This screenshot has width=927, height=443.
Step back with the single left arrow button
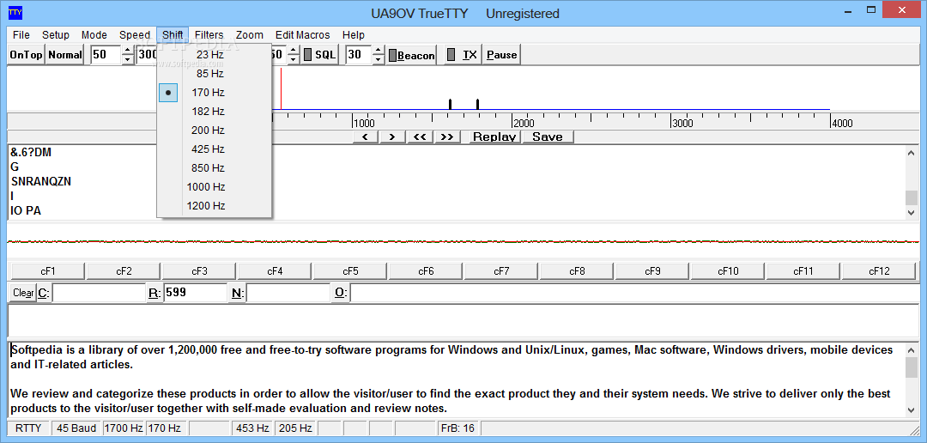point(366,137)
